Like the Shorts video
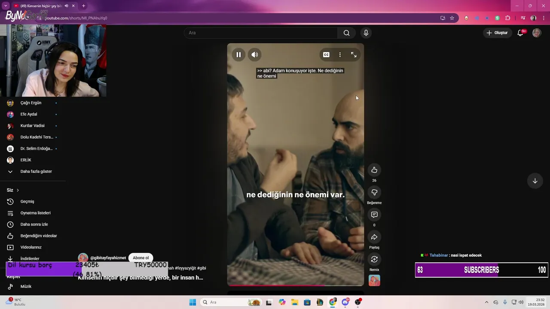This screenshot has width=550, height=309. [x=374, y=170]
